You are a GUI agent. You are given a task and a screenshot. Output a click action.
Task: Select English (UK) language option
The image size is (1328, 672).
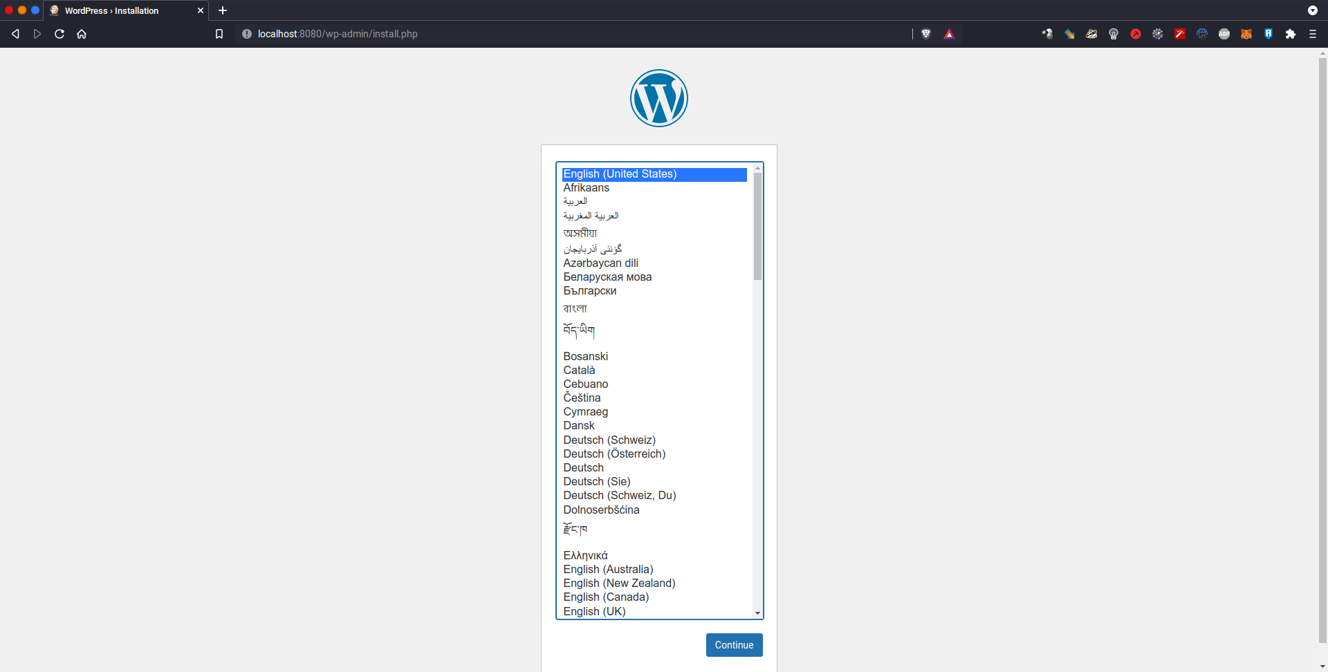654,612
